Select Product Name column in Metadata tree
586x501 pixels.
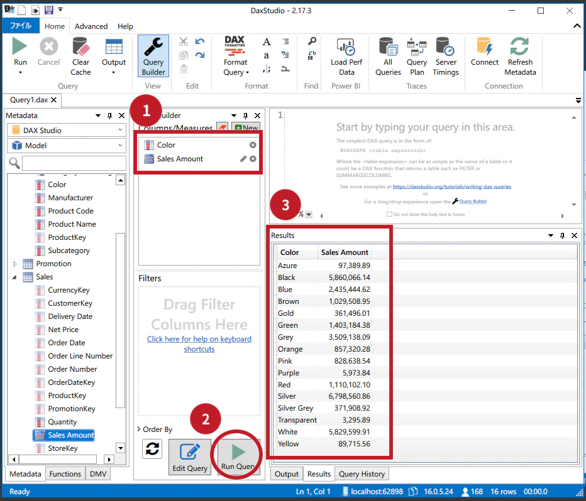[x=72, y=224]
